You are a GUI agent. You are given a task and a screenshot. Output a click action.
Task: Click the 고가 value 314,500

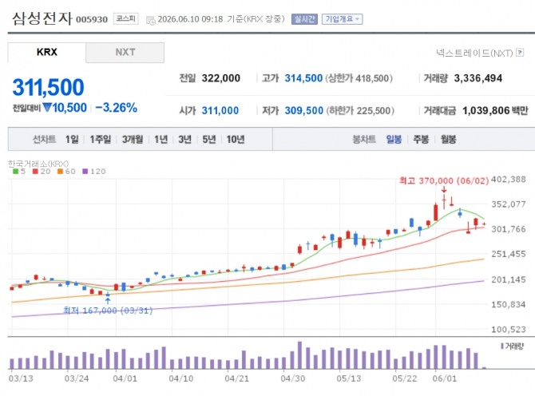click(x=303, y=78)
